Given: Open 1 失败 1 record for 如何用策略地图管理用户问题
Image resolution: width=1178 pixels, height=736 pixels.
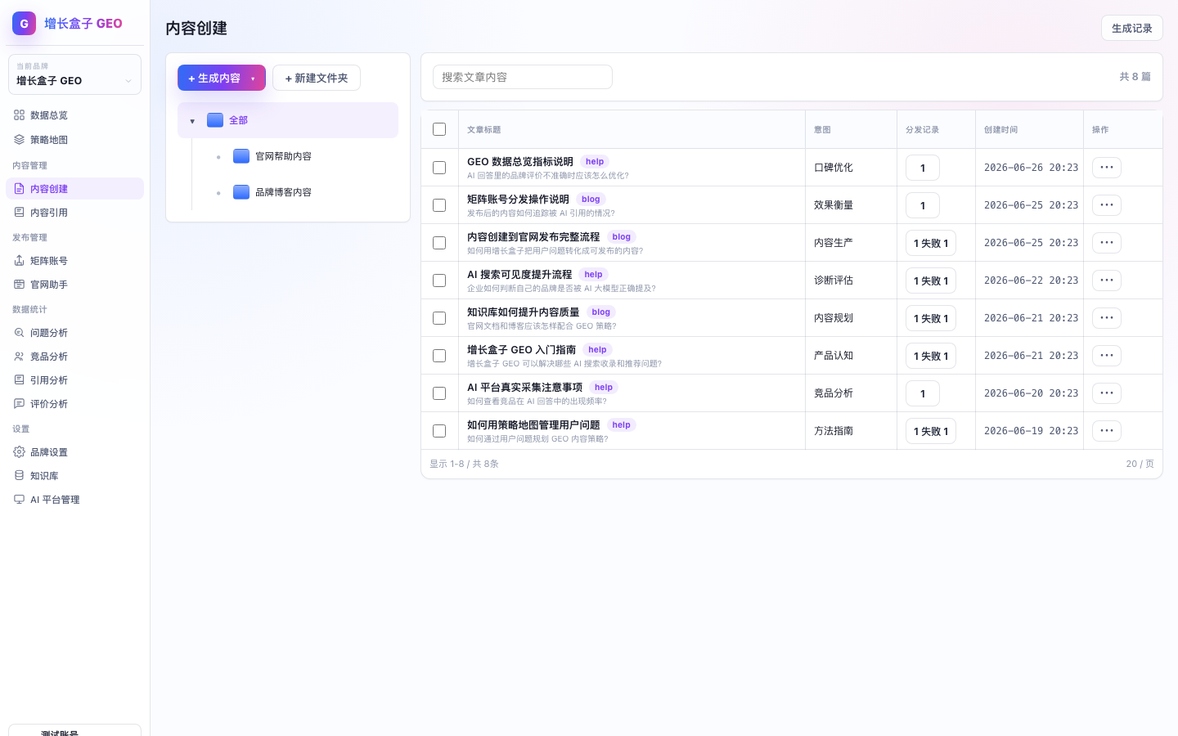Looking at the screenshot, I should coord(931,431).
